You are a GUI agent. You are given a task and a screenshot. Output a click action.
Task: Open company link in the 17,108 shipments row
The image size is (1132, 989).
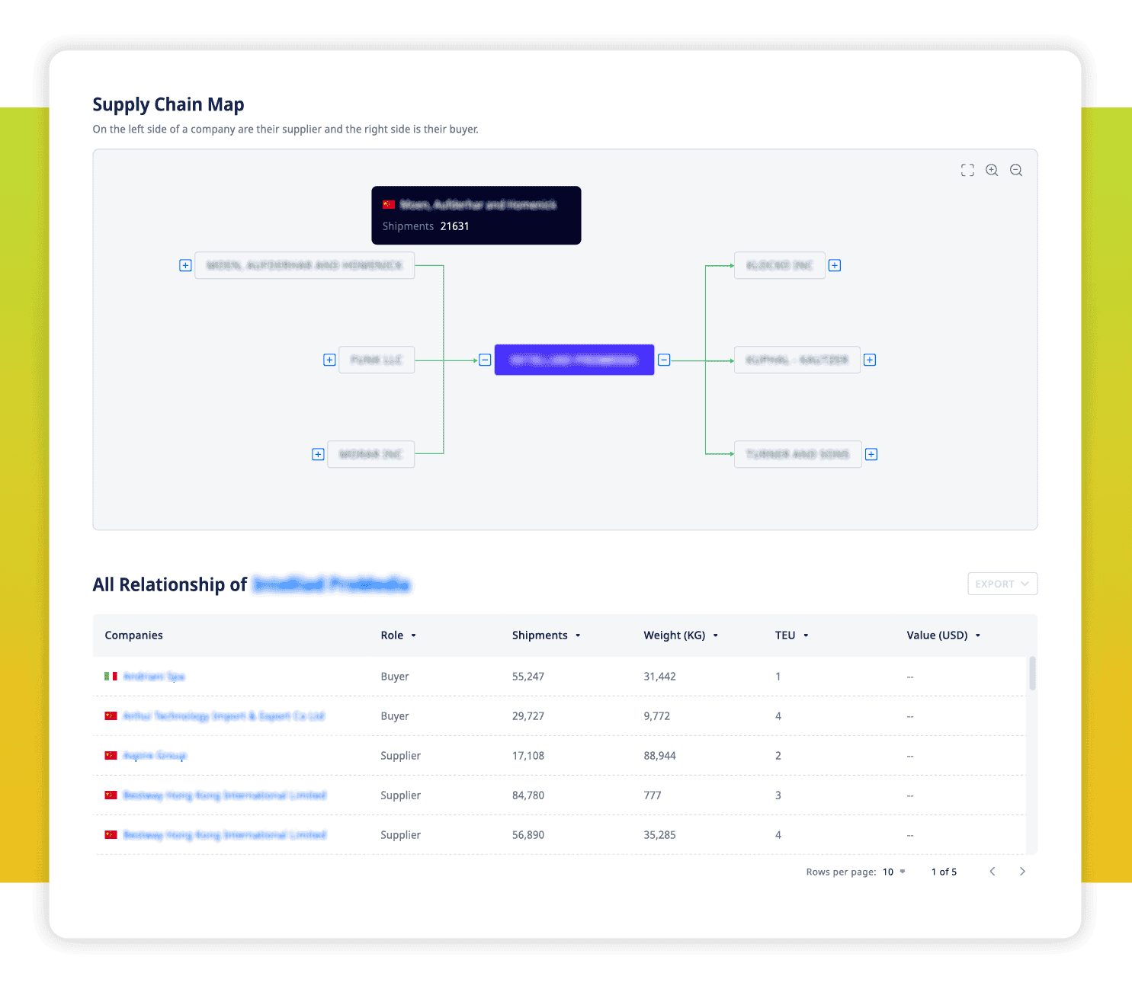coord(155,756)
